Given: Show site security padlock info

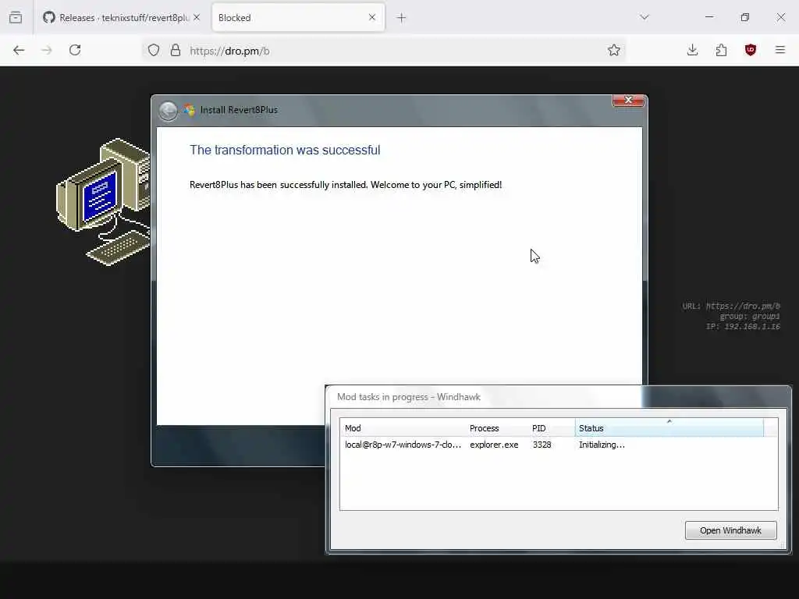Looking at the screenshot, I should 176,50.
